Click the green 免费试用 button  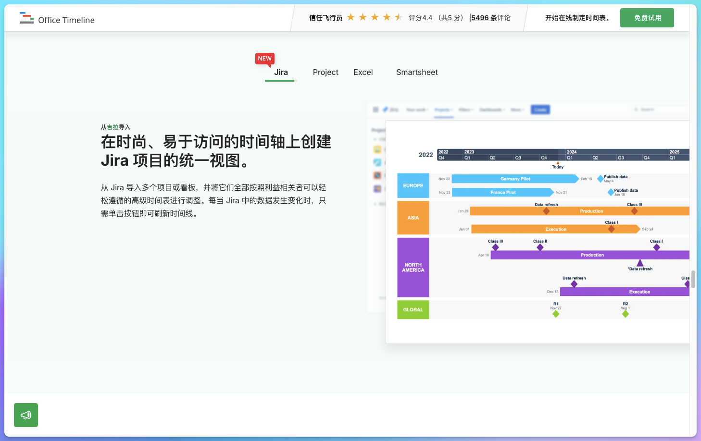[647, 17]
